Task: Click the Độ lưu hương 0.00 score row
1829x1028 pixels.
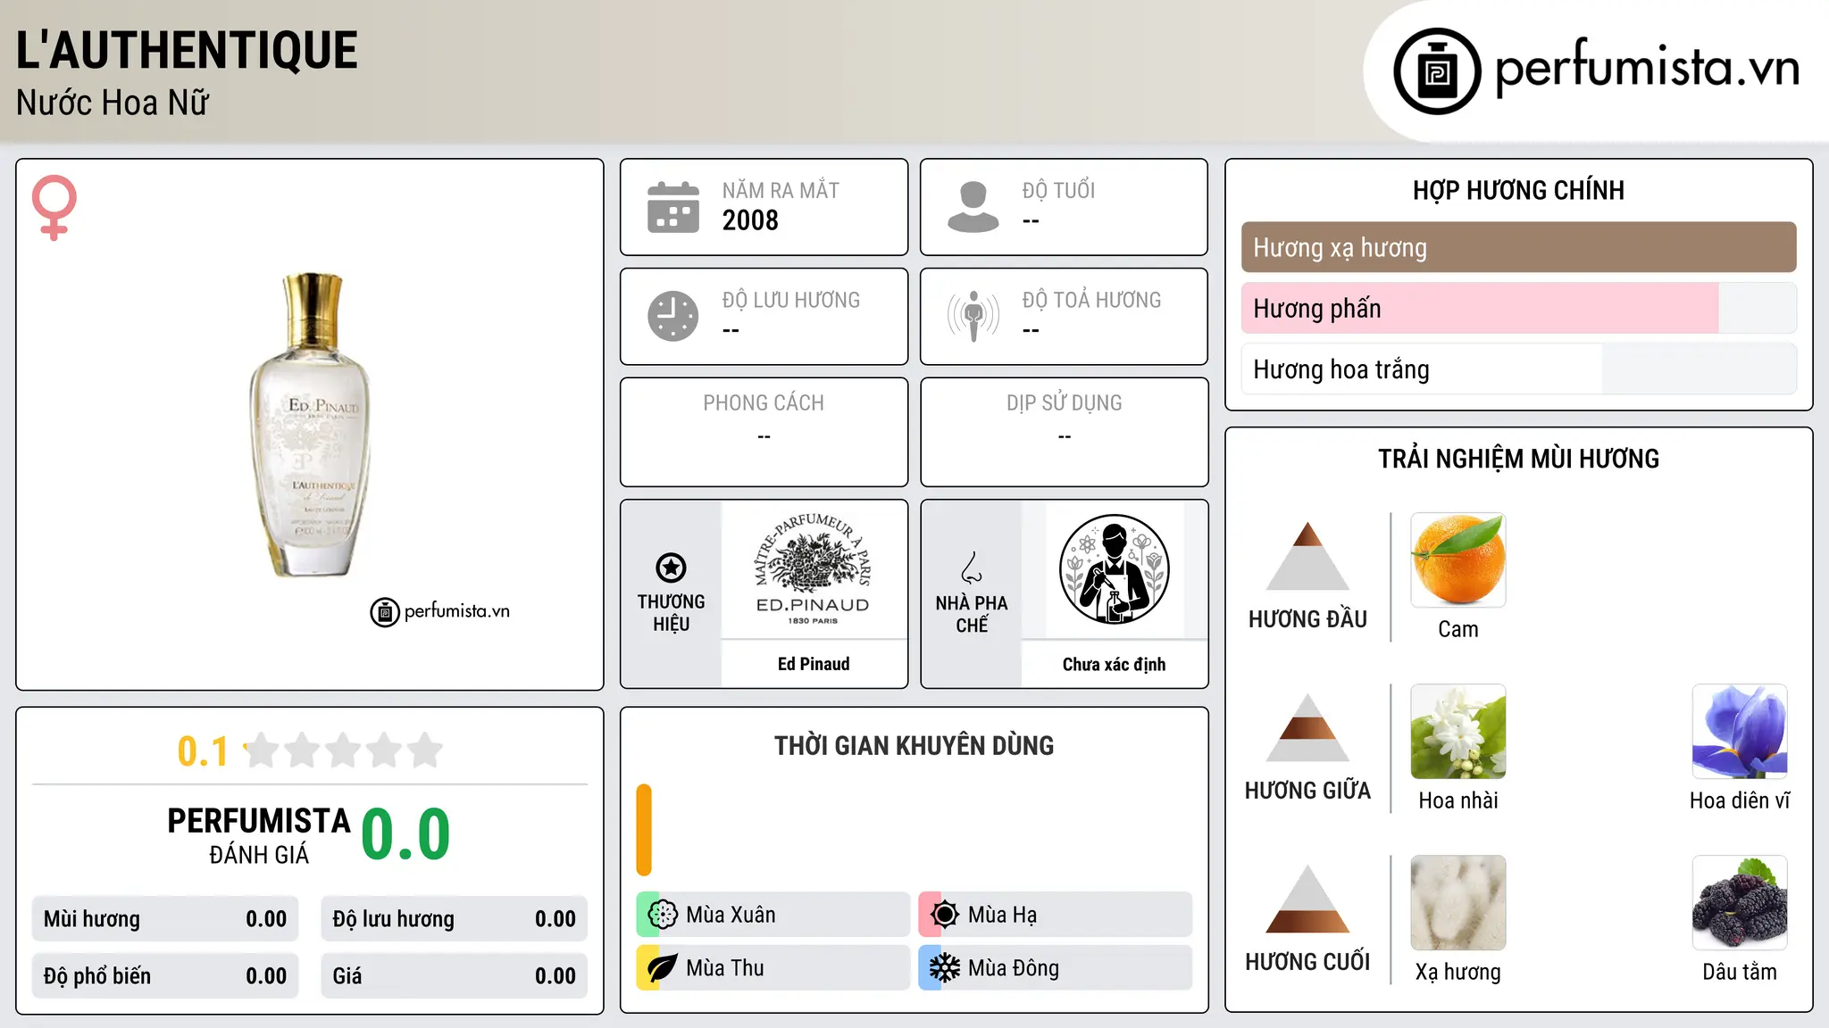Action: (x=454, y=919)
